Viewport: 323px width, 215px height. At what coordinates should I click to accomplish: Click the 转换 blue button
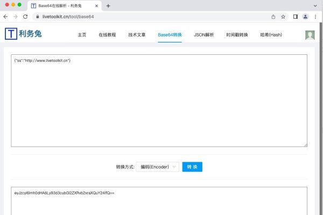pyautogui.click(x=192, y=167)
